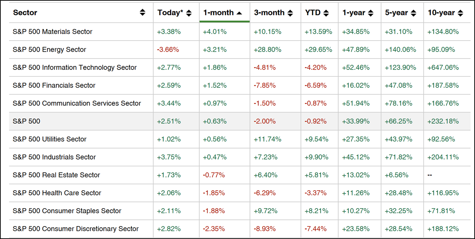Click S&P 500 Health Care Sector
475x239 pixels.
click(x=57, y=193)
